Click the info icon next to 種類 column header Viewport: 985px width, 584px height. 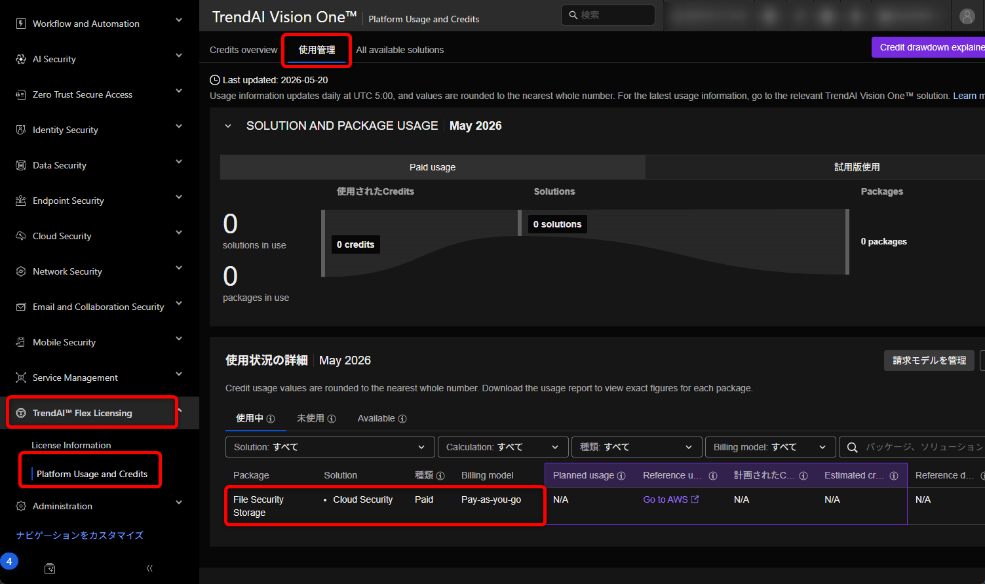[440, 476]
